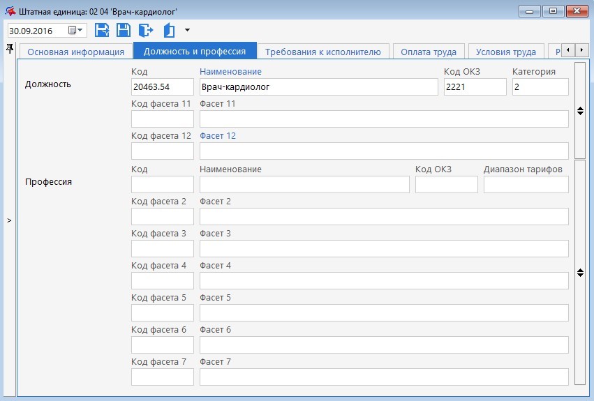
Task: Collapse Профессия section with up-down arrows
Action: [580, 272]
